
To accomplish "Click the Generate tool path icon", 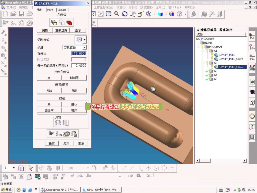I will (x=51, y=134).
